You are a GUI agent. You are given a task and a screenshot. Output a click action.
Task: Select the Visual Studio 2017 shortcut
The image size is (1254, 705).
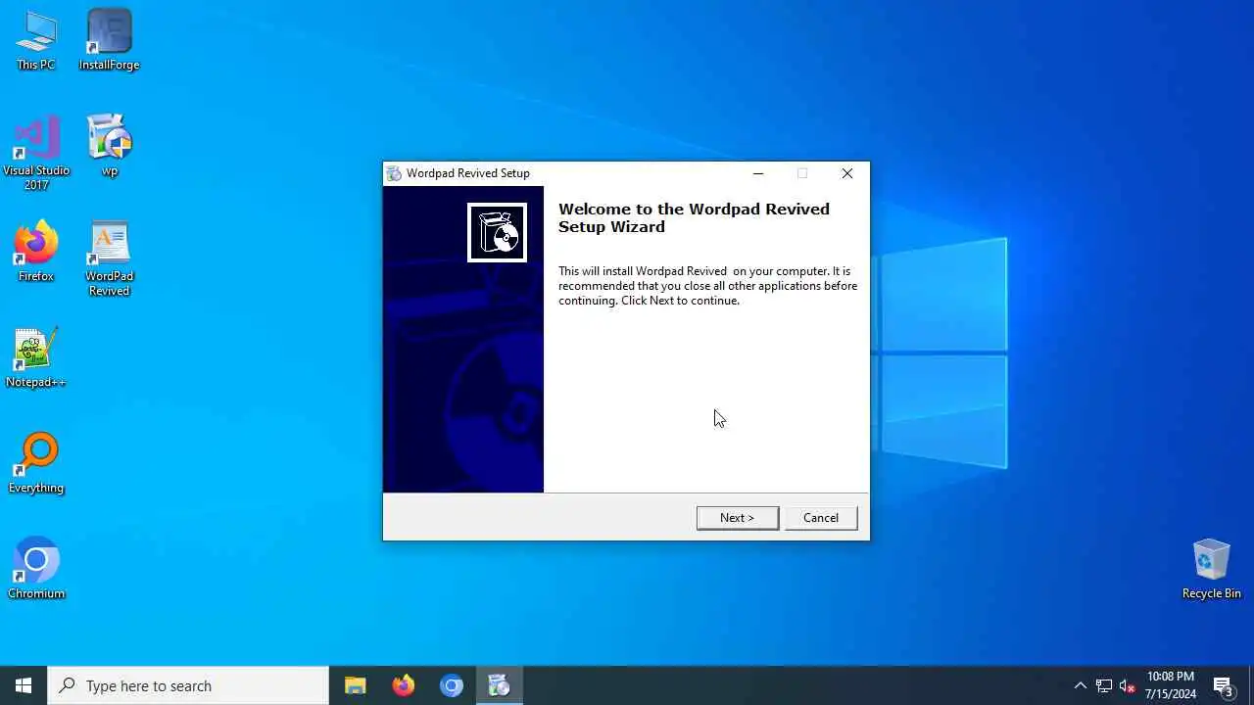[36, 154]
